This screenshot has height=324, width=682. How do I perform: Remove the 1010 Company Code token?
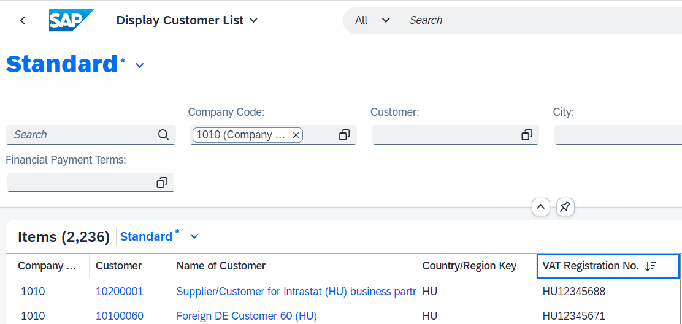[296, 135]
